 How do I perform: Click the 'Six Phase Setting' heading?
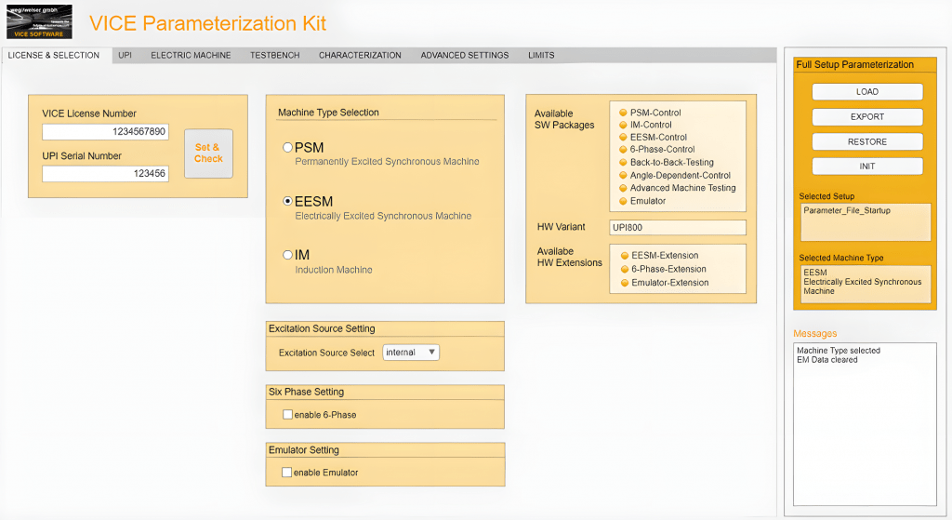click(306, 392)
